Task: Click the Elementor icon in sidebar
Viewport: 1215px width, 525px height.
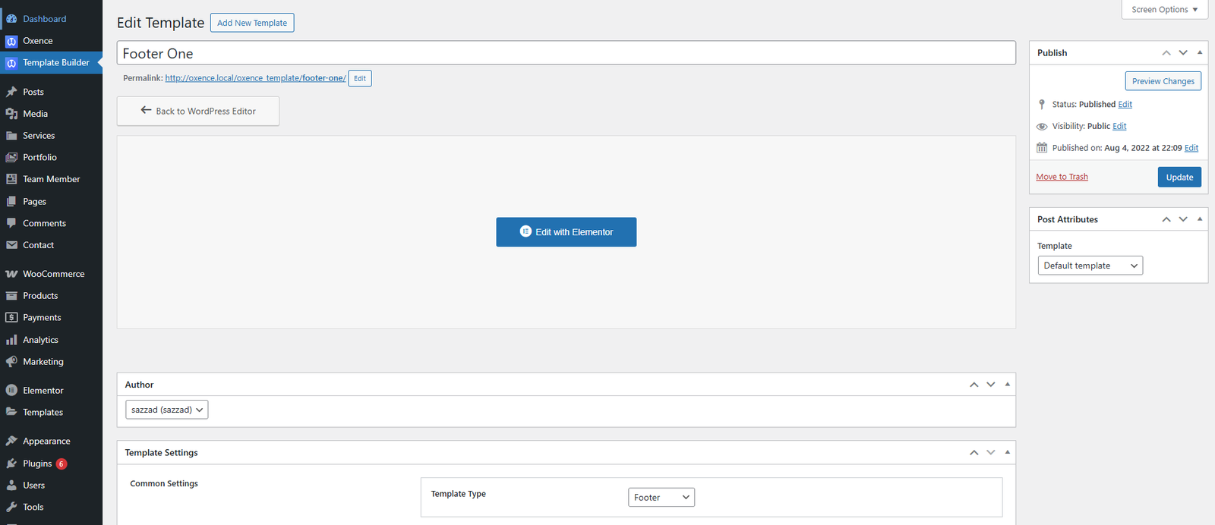Action: (11, 391)
